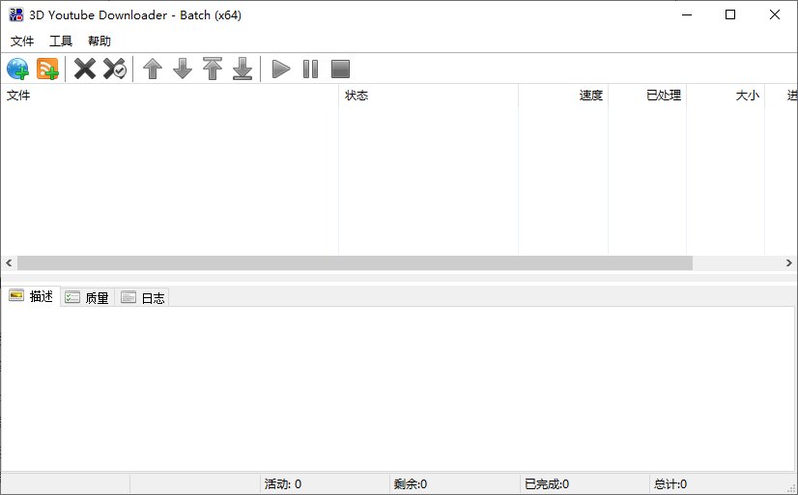Sort by the 大小 column header

point(726,95)
